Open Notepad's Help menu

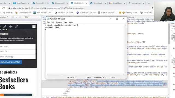[71, 22]
